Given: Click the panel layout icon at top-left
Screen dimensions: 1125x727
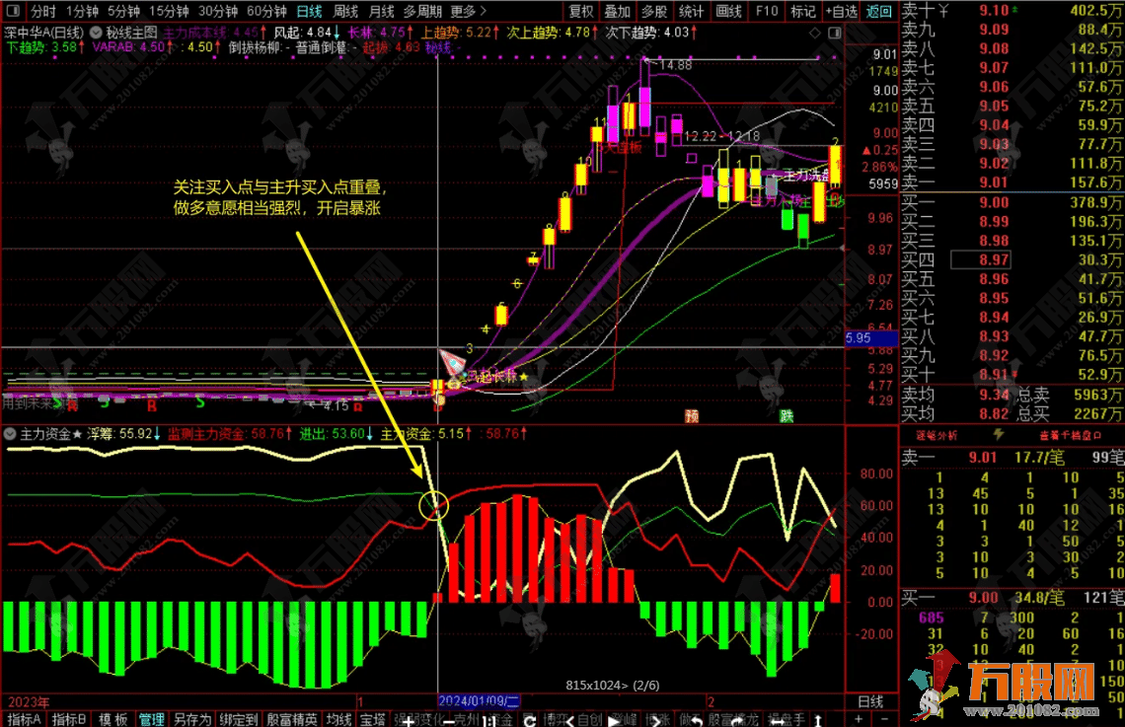Looking at the screenshot, I should click(13, 11).
